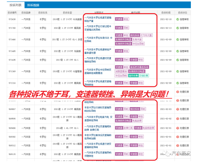Click the 车身附件及电器 车身共振 tag
The width and height of the screenshot is (197, 162).
[129, 40]
